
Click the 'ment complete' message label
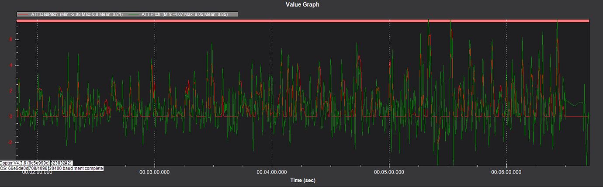point(88,168)
